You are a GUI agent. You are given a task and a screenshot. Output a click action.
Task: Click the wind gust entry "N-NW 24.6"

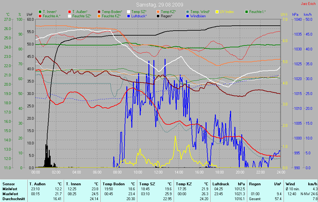[x=309, y=194]
